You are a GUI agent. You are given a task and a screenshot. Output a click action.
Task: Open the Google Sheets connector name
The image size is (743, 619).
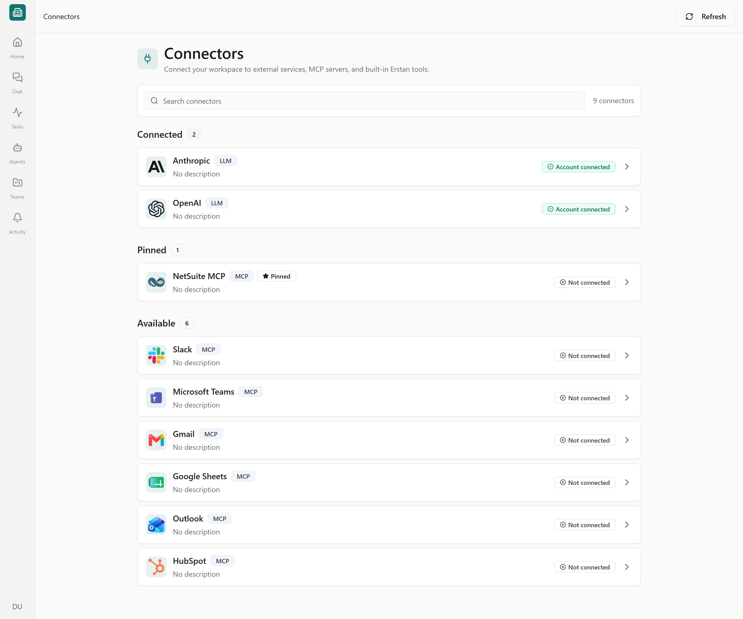point(200,476)
